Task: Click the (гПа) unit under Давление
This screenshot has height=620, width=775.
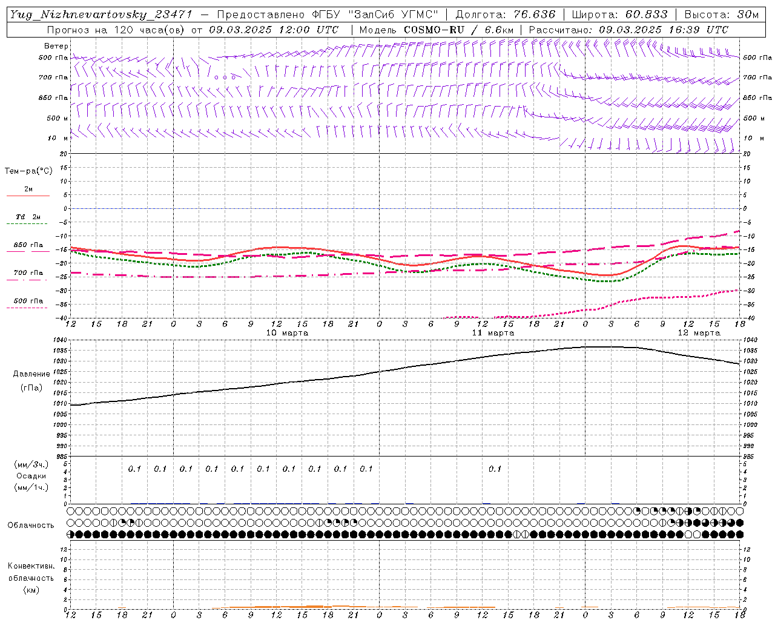Action: [x=31, y=387]
